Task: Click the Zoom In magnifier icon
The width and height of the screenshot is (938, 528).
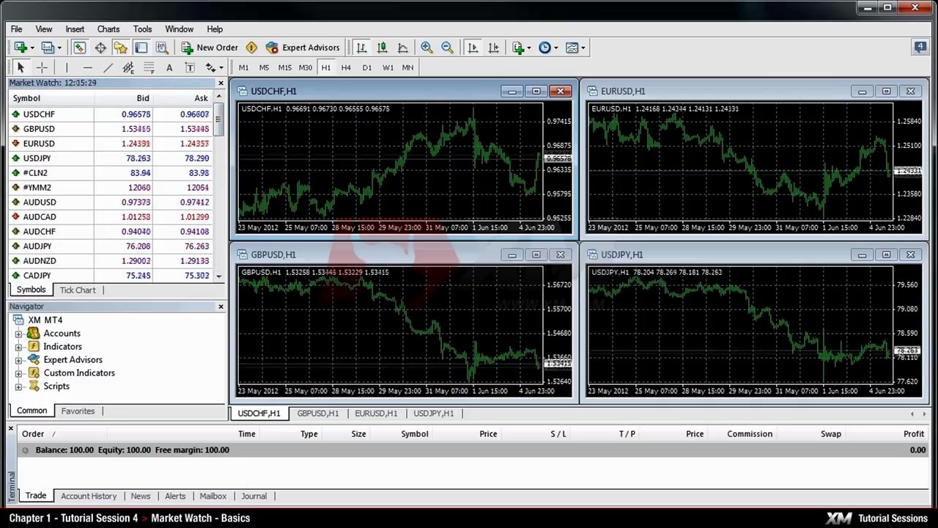Action: (426, 48)
